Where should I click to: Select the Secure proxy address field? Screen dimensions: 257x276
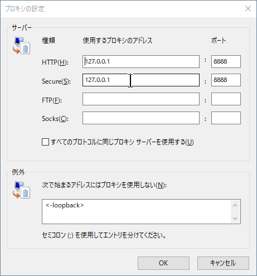point(141,80)
